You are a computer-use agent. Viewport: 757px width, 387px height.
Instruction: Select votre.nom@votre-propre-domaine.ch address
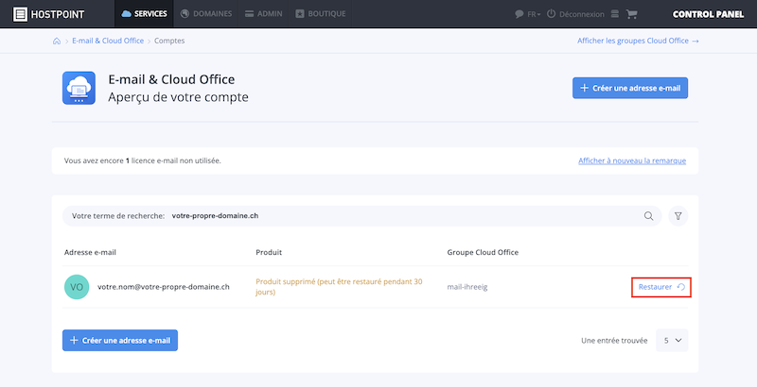coord(164,287)
